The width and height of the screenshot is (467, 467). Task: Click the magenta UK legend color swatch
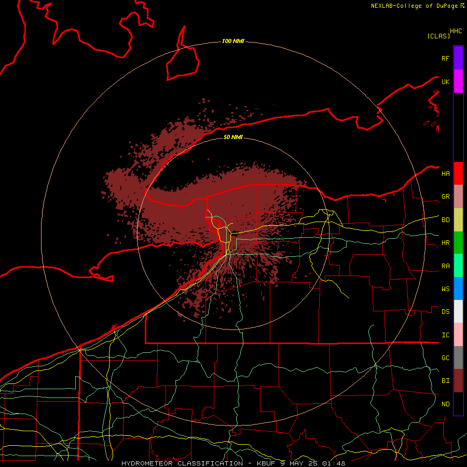click(x=458, y=81)
